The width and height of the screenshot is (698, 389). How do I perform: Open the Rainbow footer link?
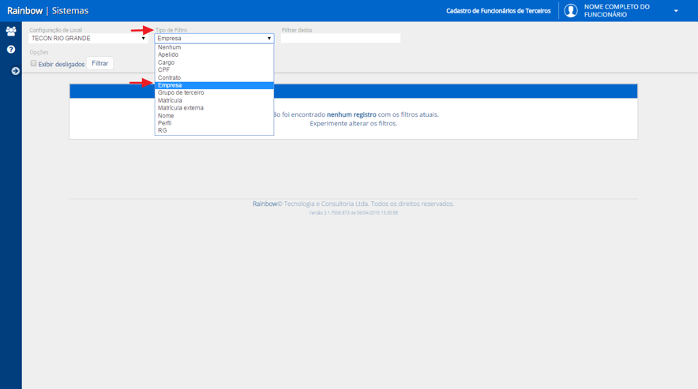coord(265,204)
